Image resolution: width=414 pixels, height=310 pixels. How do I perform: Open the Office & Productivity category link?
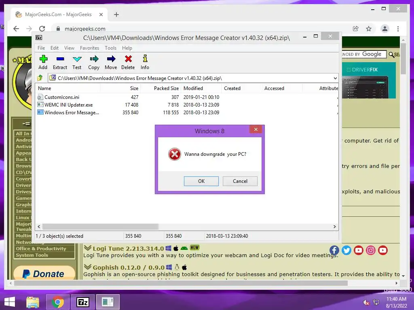pos(41,249)
